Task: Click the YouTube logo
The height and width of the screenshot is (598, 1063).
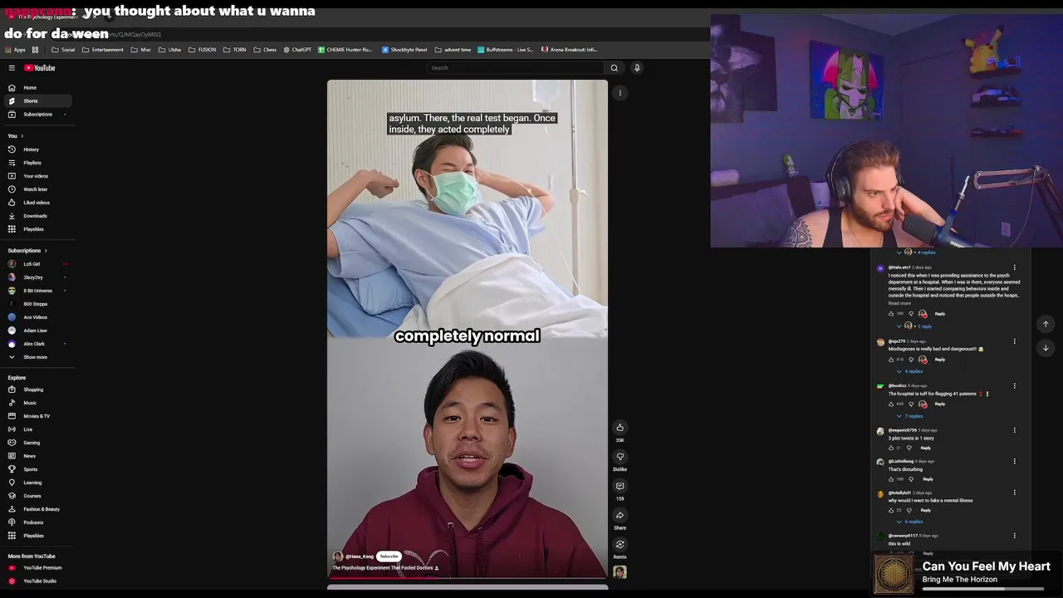Action: [40, 68]
